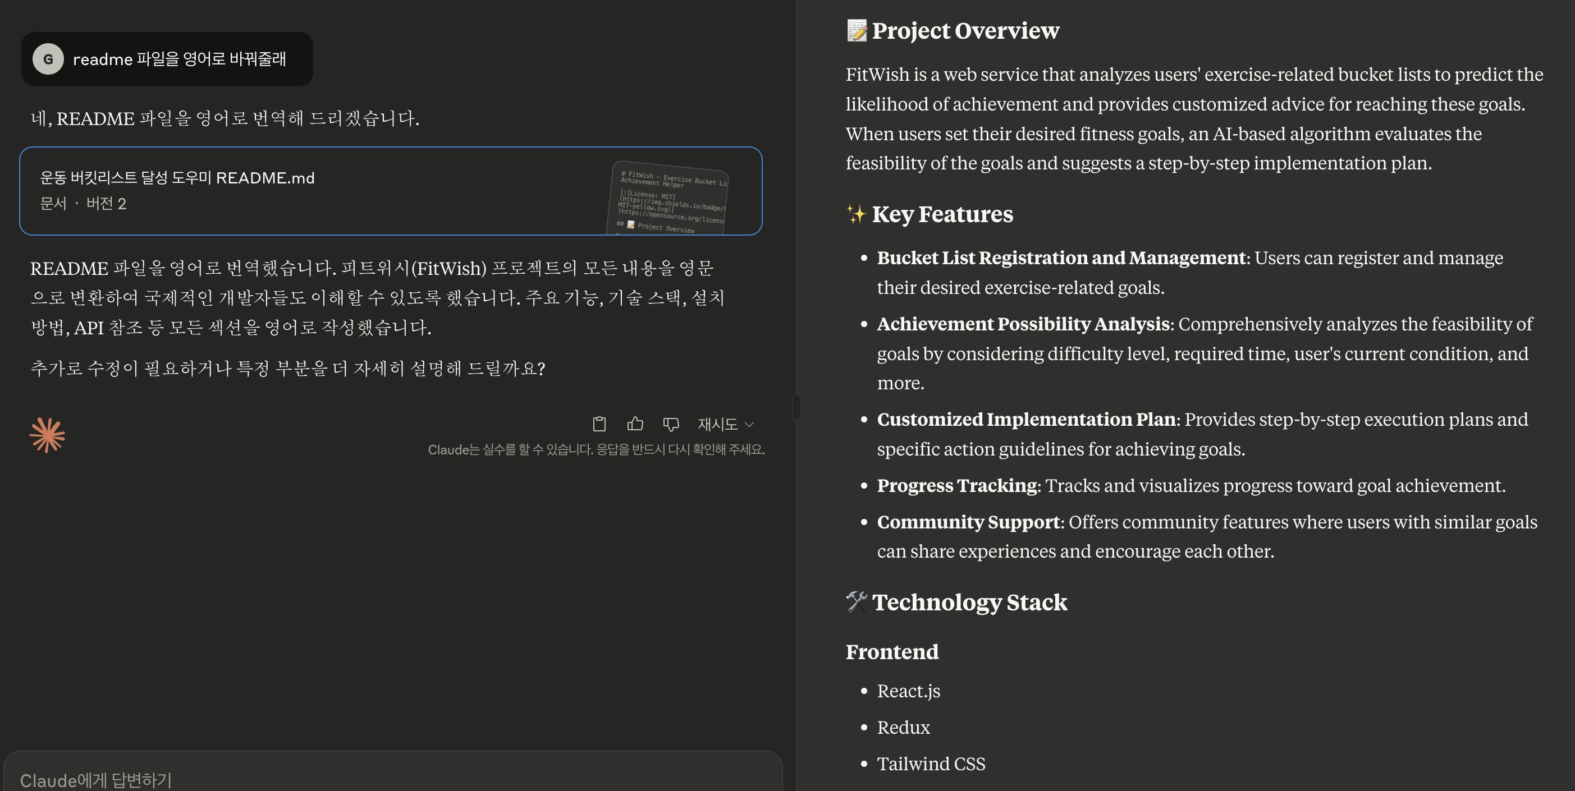Select the React.js list item
The image size is (1575, 791).
pyautogui.click(x=908, y=691)
